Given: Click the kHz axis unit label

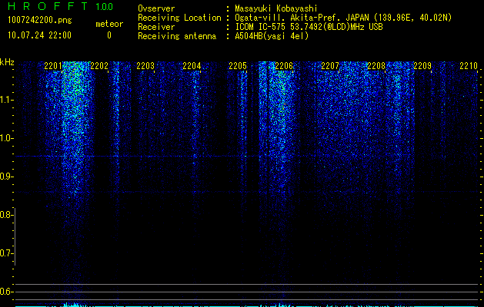Looking at the screenshot, I should (x=7, y=62).
